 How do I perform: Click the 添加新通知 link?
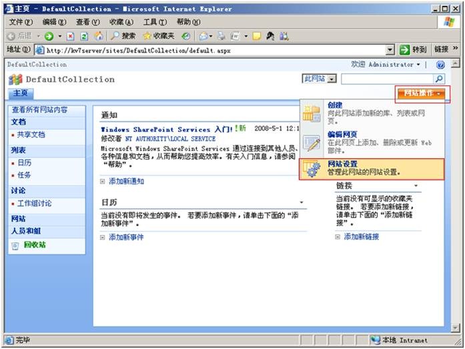(x=126, y=182)
